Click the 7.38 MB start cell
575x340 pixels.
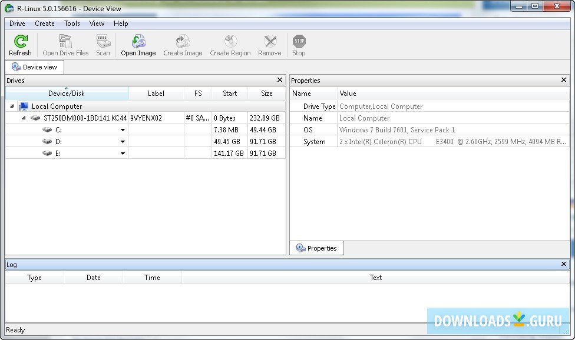[230, 129]
